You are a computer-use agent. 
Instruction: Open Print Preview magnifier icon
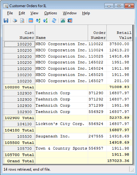click(22, 21)
